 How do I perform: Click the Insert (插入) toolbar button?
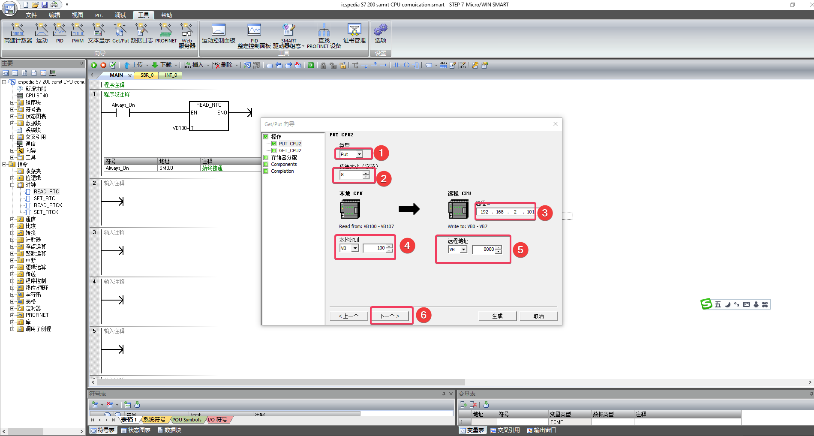(x=194, y=65)
